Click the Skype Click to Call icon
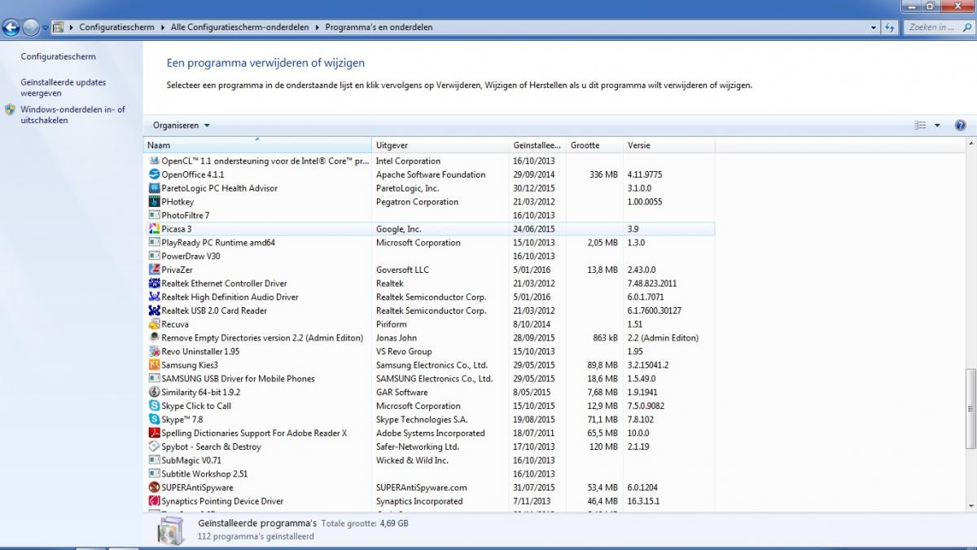 click(x=155, y=406)
